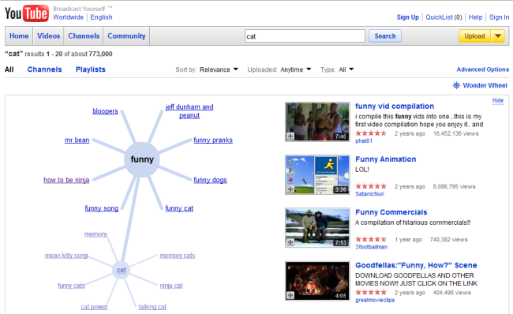Image resolution: width=513 pixels, height=314 pixels.
Task: Click the central funny wheel hub
Action: point(141,159)
